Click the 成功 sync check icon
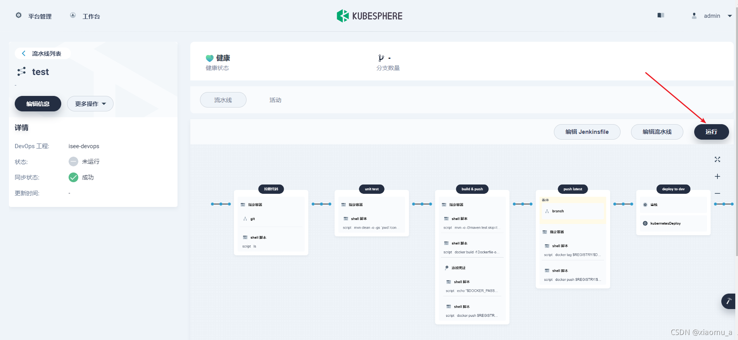 coord(73,177)
